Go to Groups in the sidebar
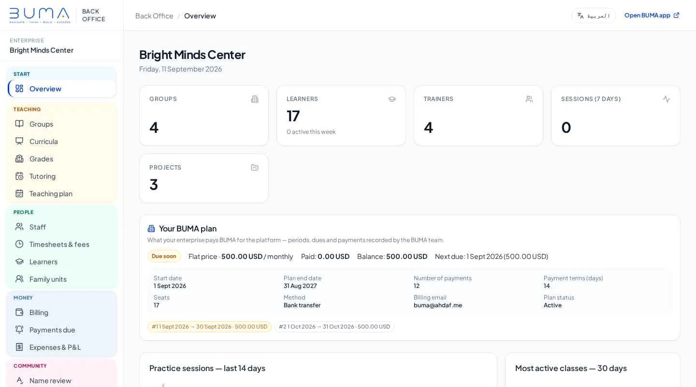696x387 pixels. [62, 124]
